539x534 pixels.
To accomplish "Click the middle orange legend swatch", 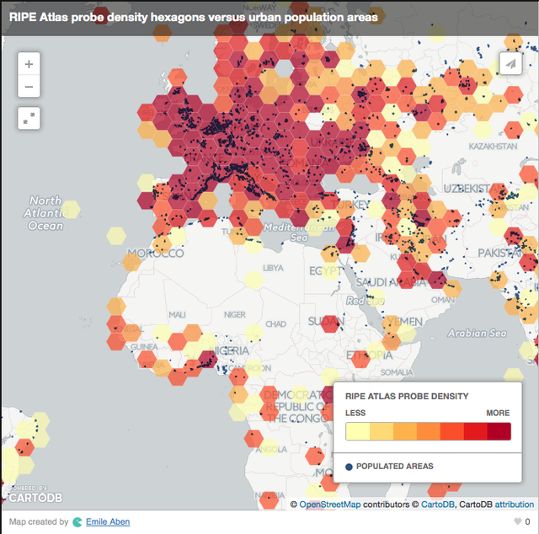I will [429, 431].
